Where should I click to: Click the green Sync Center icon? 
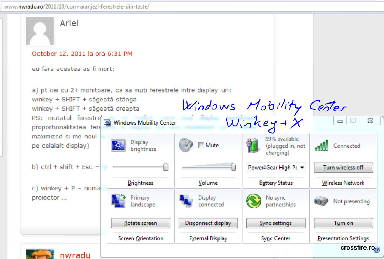coord(253,201)
